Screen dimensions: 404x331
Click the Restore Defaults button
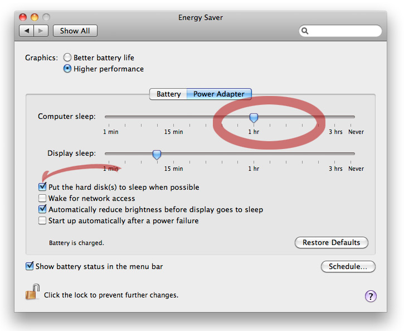(332, 242)
